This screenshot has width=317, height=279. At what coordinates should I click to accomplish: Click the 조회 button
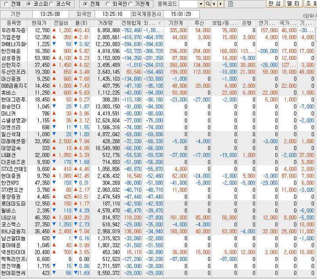310,4
